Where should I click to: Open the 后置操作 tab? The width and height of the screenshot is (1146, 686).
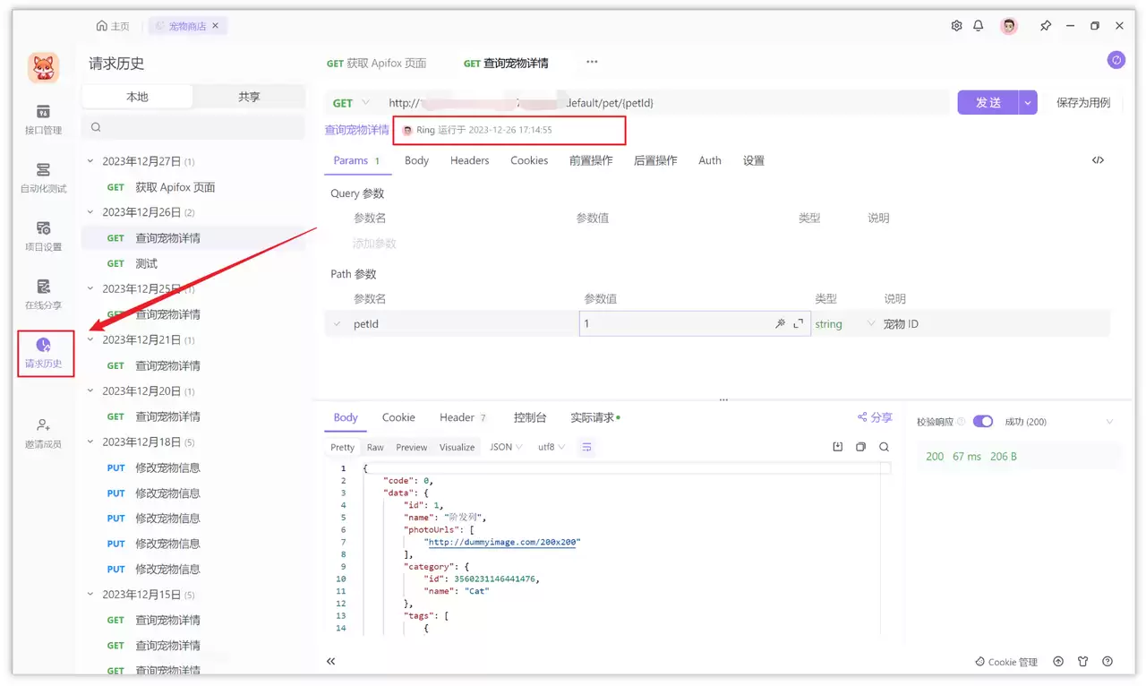pos(655,160)
